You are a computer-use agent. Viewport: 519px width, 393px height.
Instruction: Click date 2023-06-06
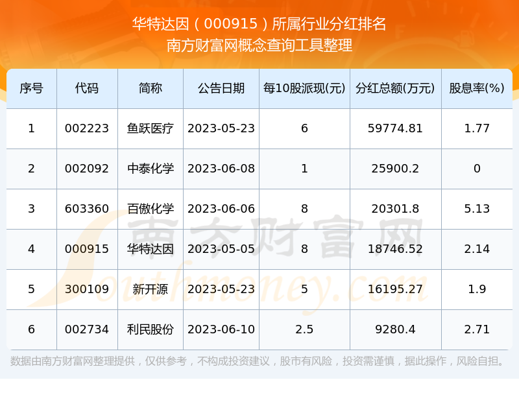pos(221,209)
